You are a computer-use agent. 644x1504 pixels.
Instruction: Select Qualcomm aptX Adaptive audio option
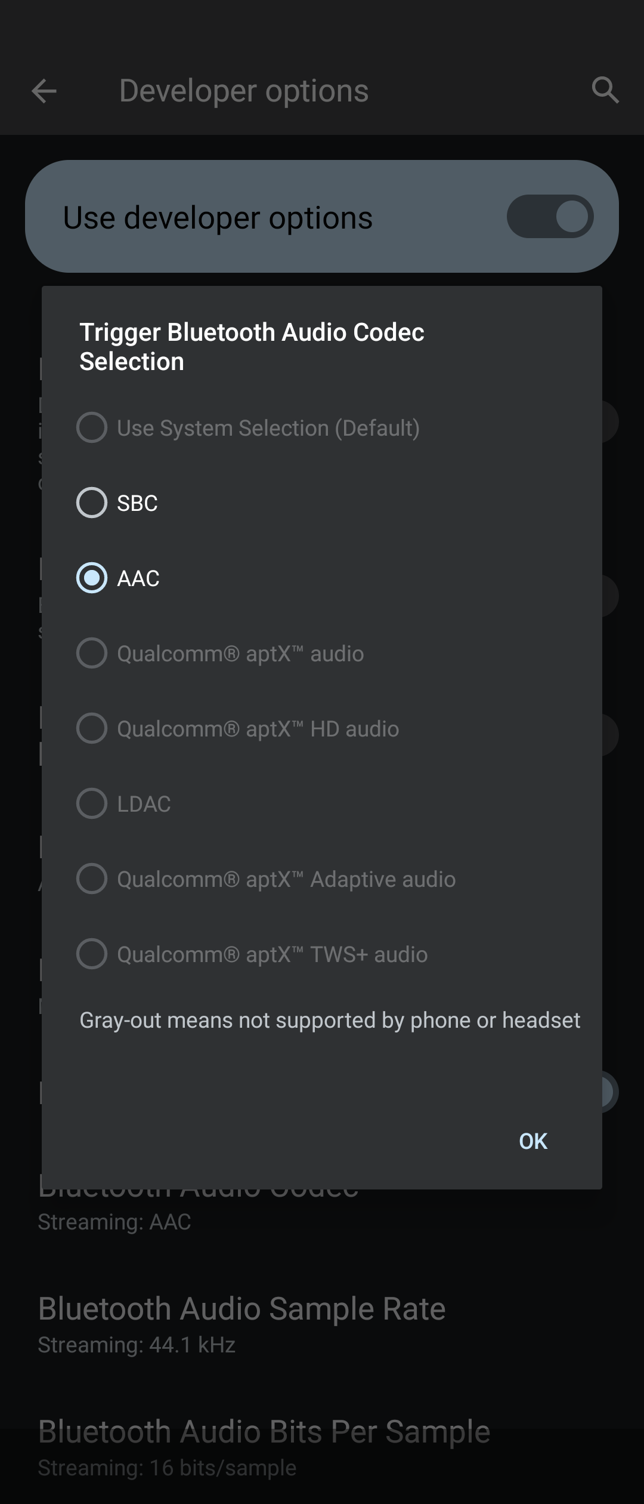[x=266, y=879]
